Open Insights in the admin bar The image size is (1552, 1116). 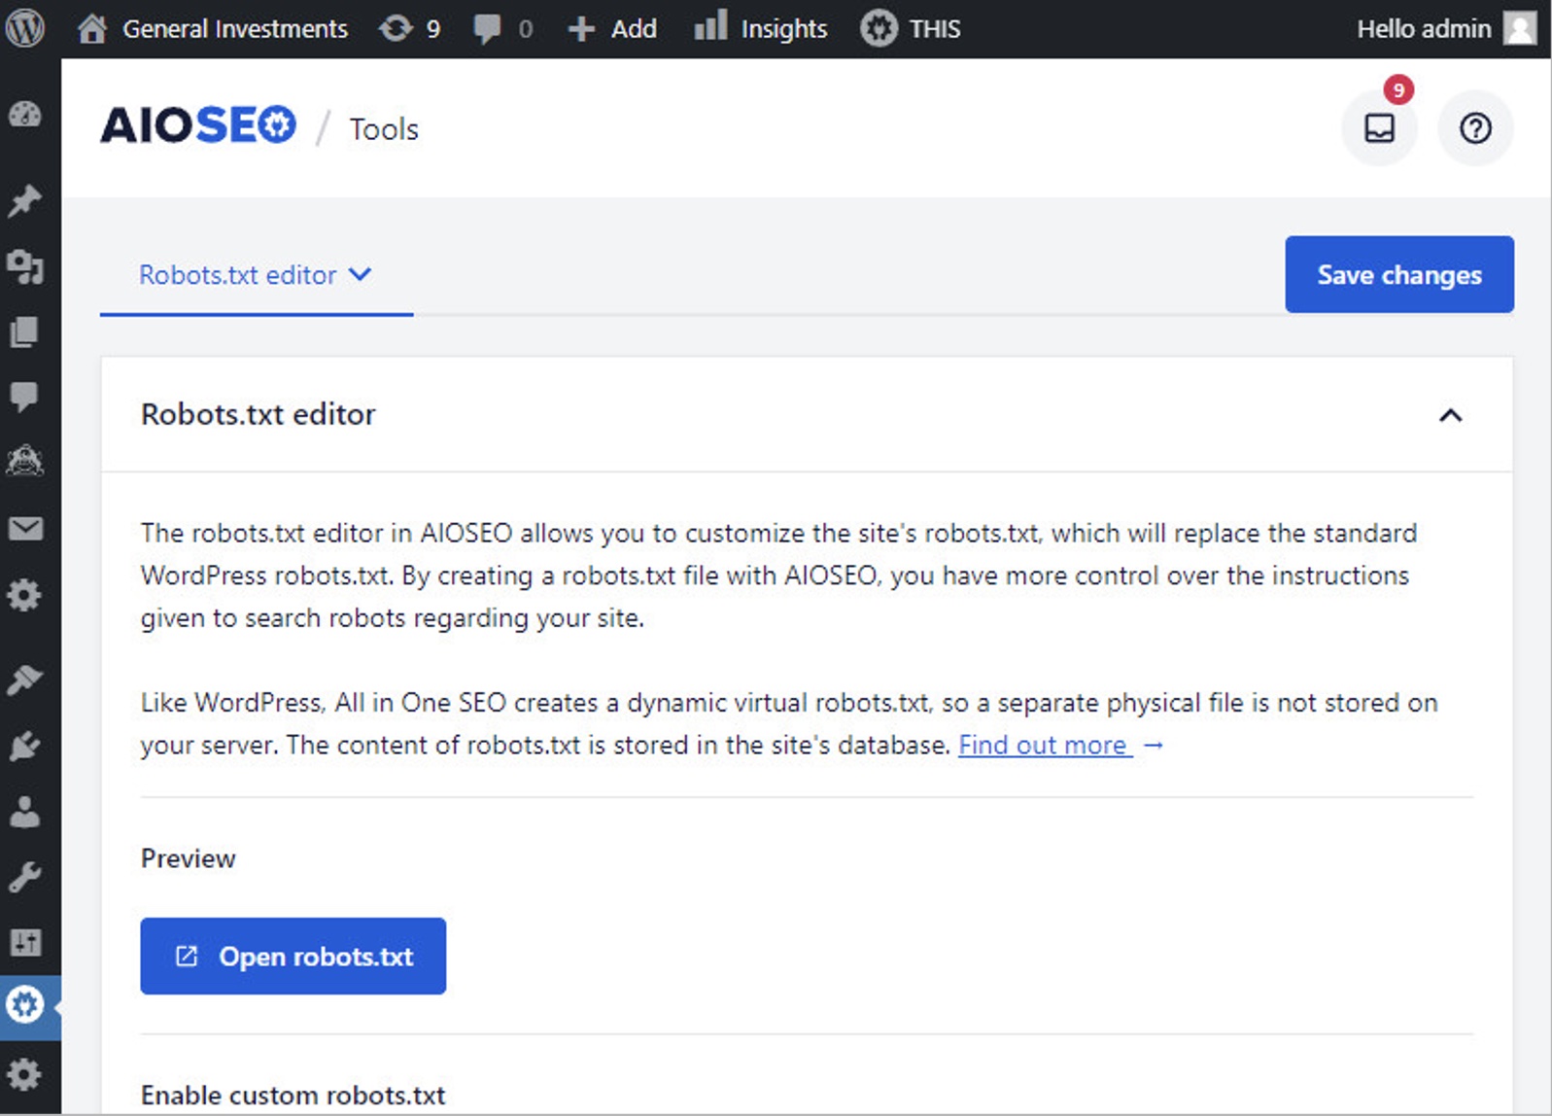(x=761, y=28)
